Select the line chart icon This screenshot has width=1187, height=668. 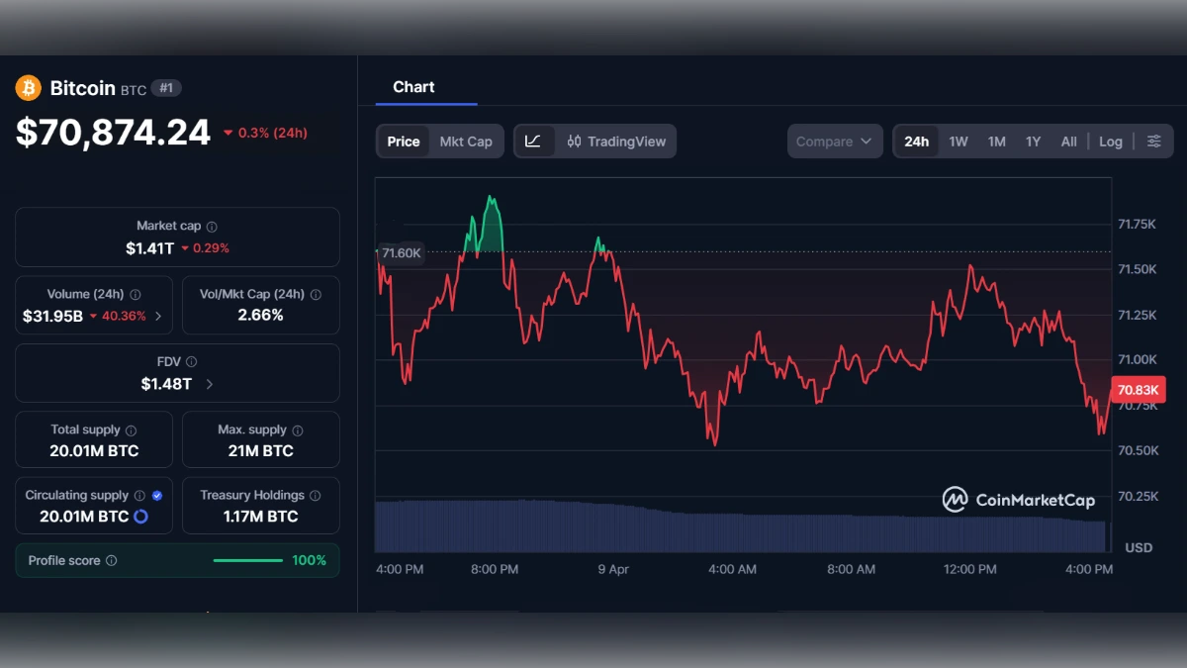[x=534, y=141]
